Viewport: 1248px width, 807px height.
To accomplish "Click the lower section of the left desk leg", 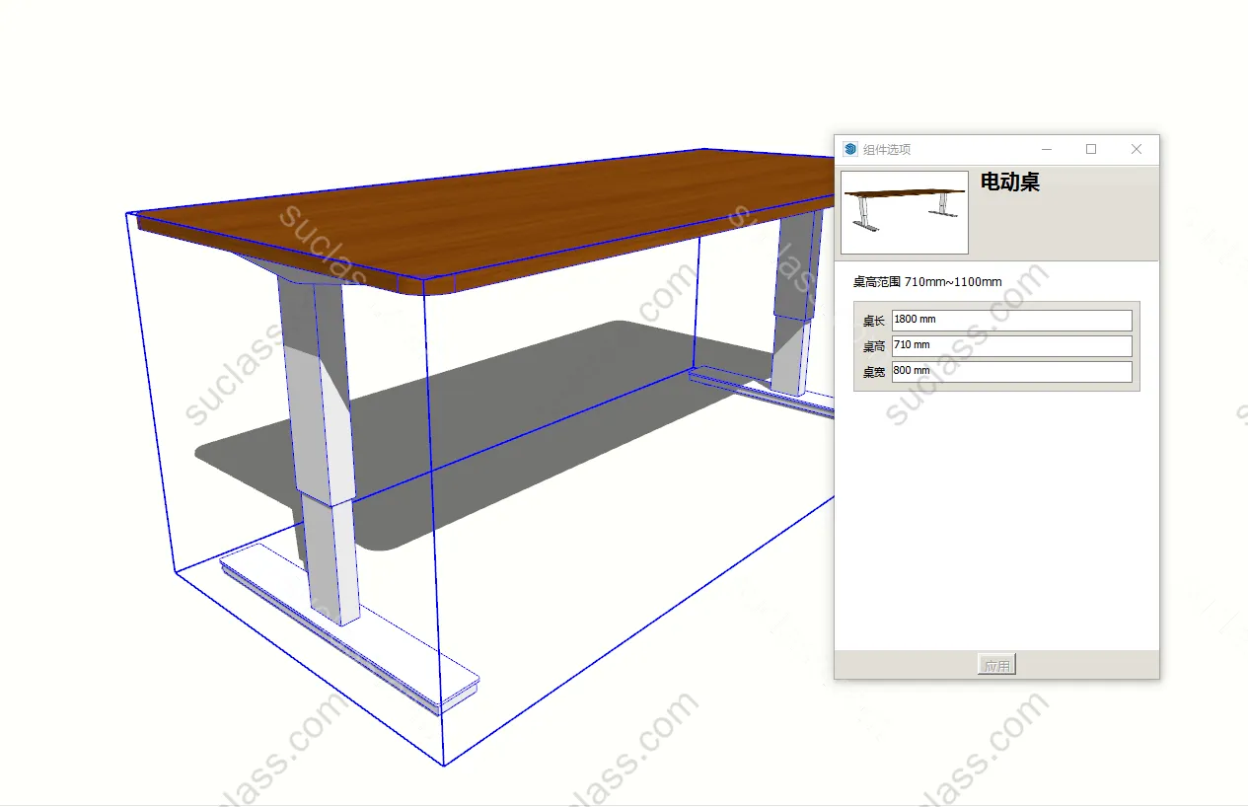I will pyautogui.click(x=330, y=562).
